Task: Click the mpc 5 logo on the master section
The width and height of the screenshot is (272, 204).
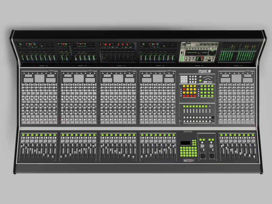Action: [205, 71]
